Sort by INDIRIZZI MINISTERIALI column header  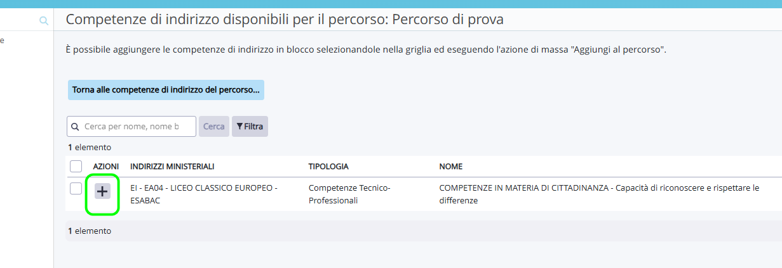point(172,167)
